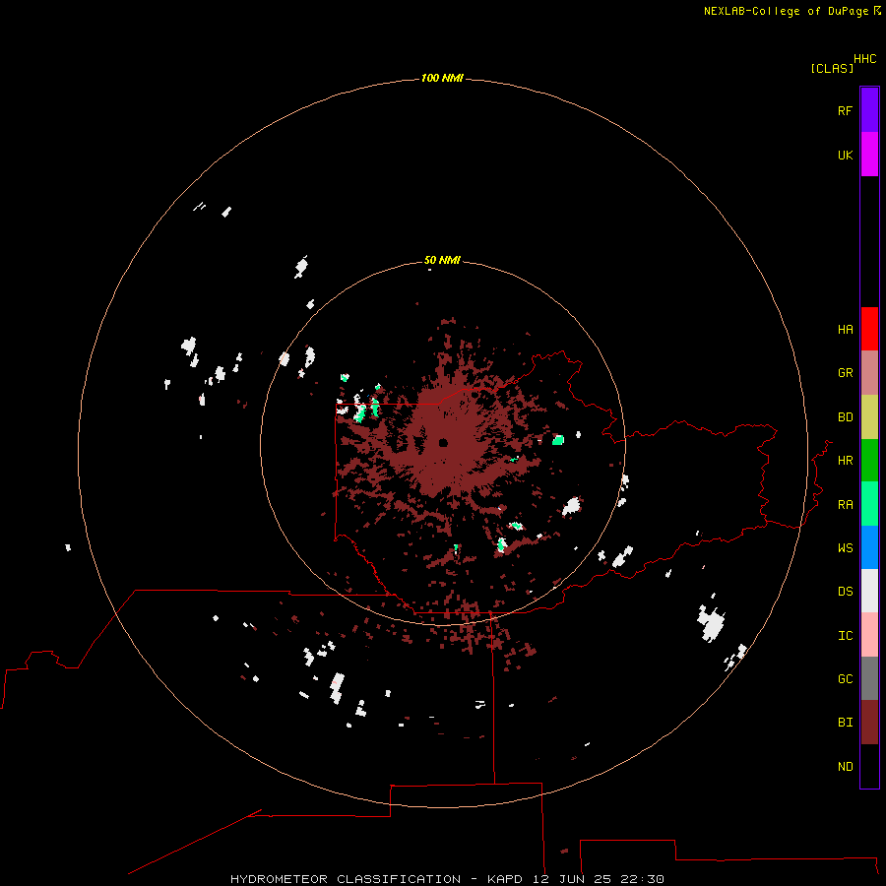Click the IC legend label
Viewport: 886px width, 886px height.
pos(845,636)
